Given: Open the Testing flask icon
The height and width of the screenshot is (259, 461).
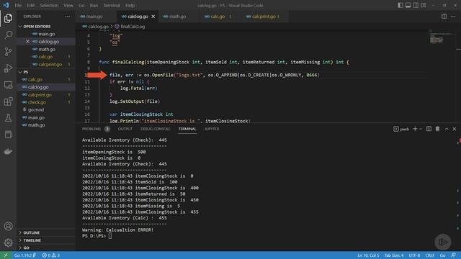Looking at the screenshot, I should [8, 118].
